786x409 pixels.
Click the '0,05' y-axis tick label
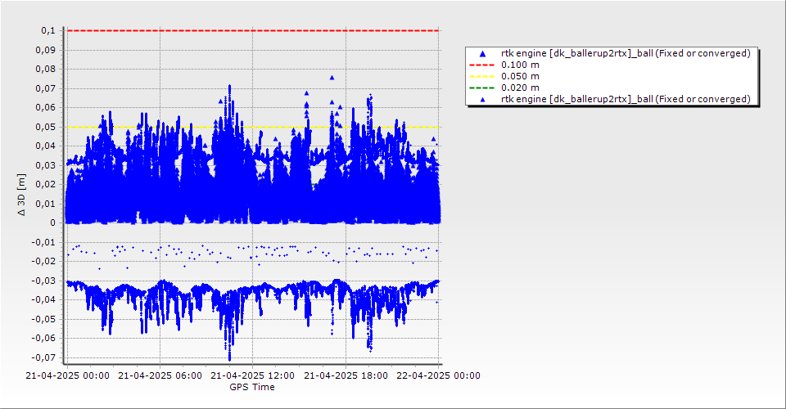click(46, 127)
